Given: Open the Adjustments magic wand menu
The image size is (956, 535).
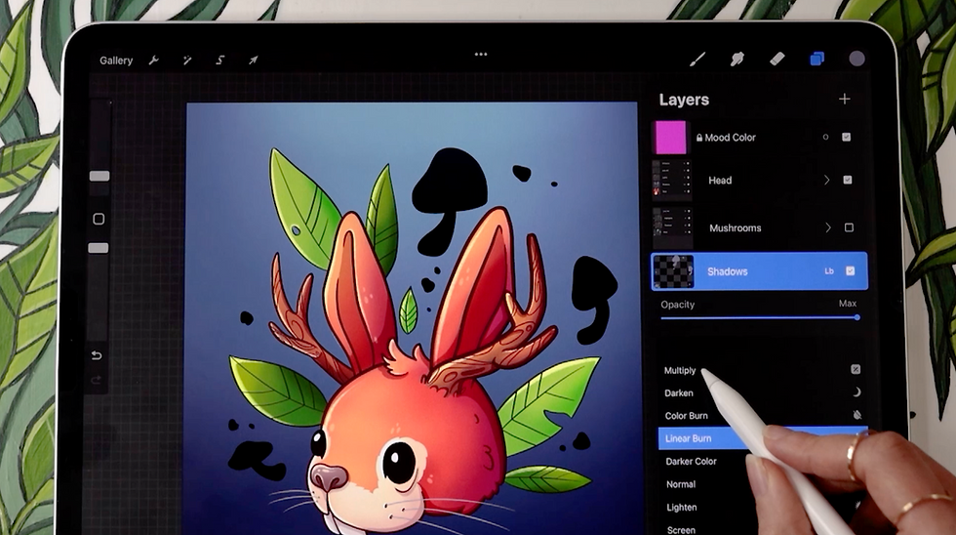Looking at the screenshot, I should pos(187,60).
